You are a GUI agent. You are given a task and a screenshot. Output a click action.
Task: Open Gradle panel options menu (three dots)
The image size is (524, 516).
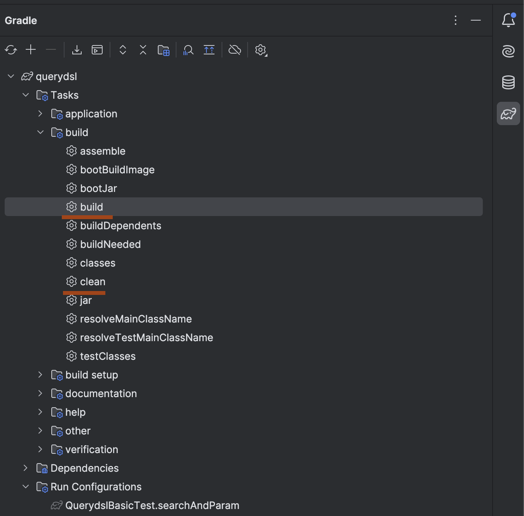456,20
